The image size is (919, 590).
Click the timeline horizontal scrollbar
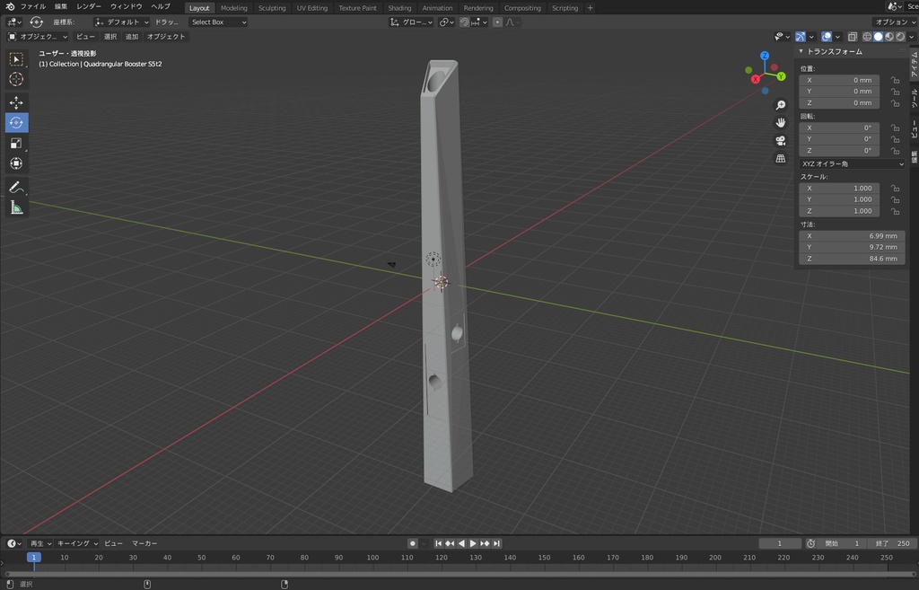[459, 574]
